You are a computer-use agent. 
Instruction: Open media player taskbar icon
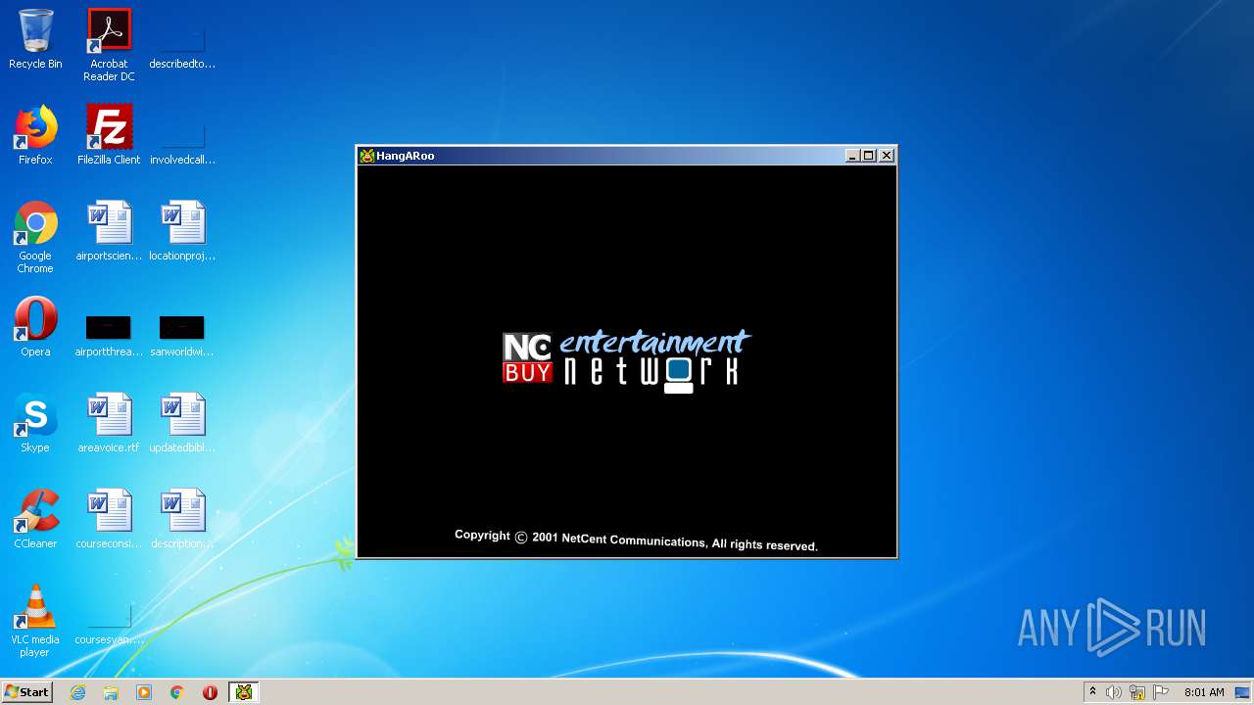coord(144,692)
